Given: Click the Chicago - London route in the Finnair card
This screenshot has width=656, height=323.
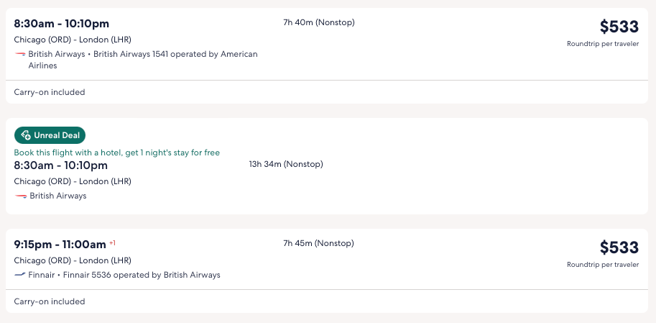Looking at the screenshot, I should [73, 260].
